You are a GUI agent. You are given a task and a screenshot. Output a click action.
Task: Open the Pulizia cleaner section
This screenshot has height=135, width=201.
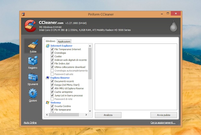point(32,45)
